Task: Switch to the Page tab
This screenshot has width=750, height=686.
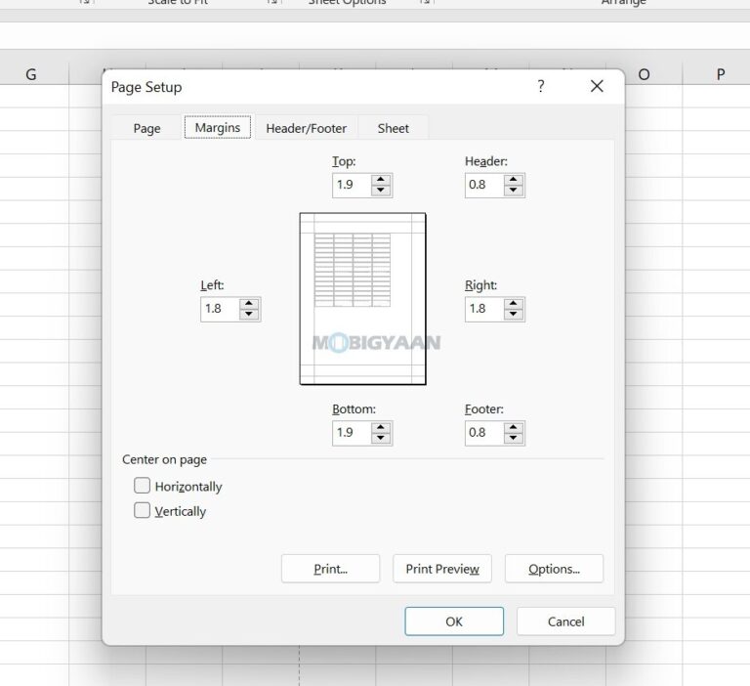Action: click(146, 128)
